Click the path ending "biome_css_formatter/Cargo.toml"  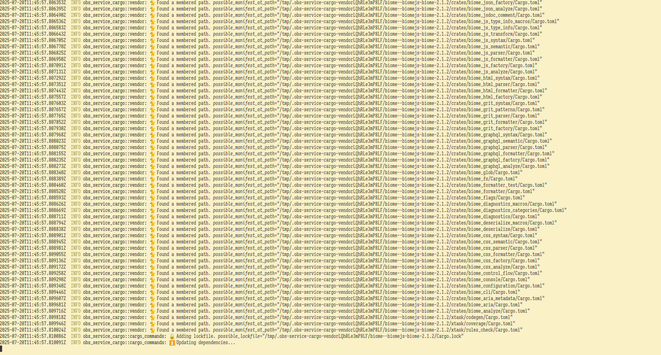point(411,254)
